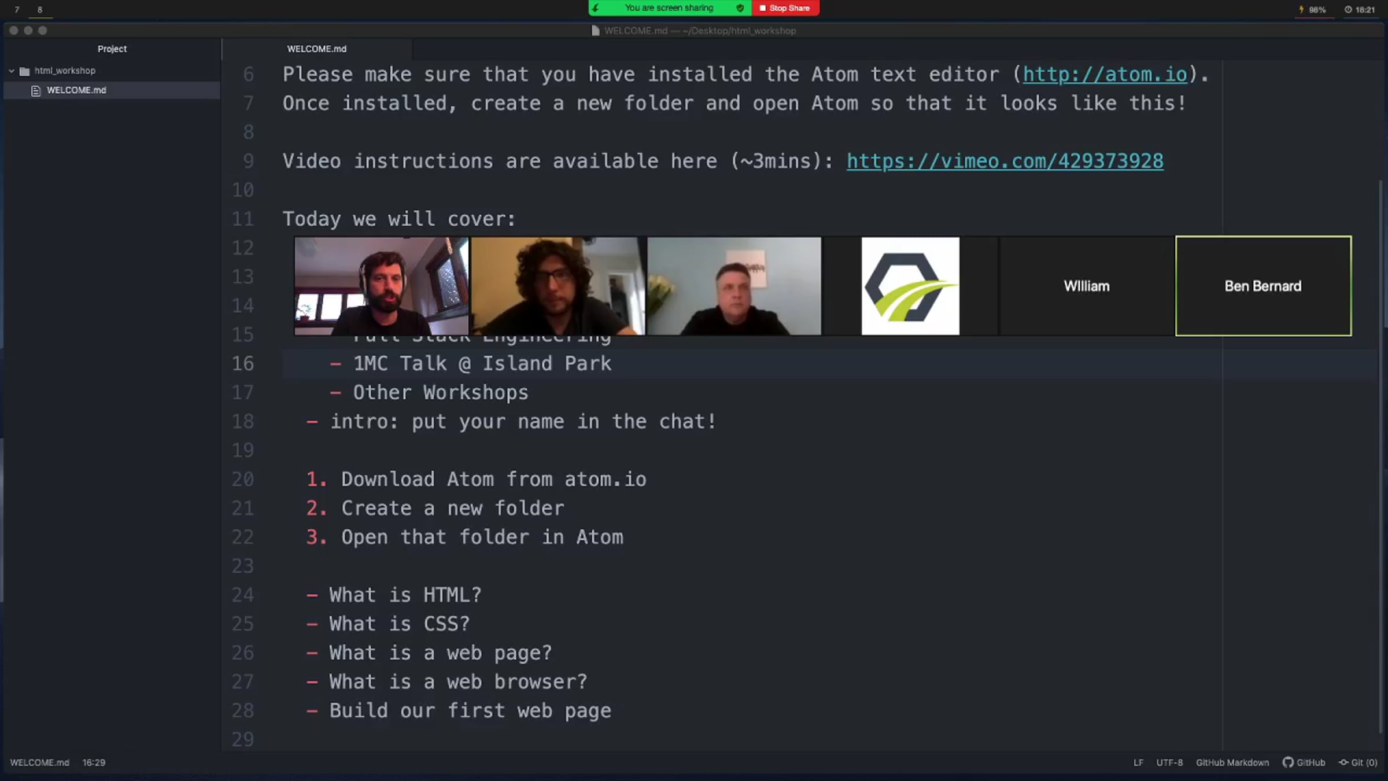Open the http://atom.io link
Image resolution: width=1388 pixels, height=781 pixels.
point(1105,75)
